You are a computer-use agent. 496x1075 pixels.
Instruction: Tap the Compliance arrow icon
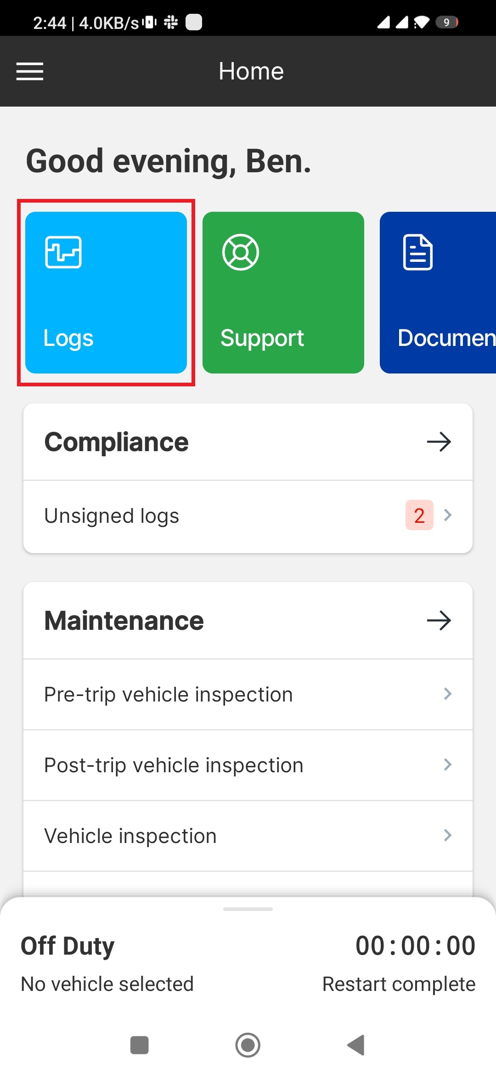[x=439, y=442]
